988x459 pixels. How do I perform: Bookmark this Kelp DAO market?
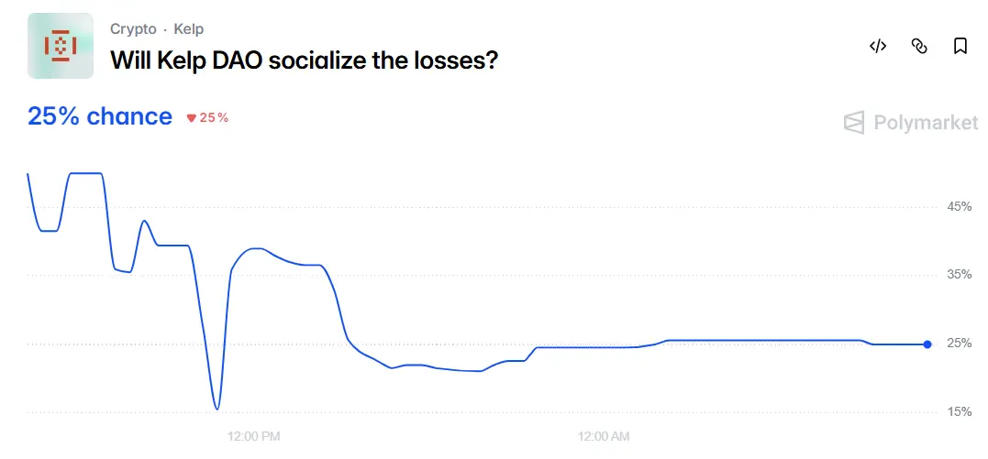coord(960,47)
